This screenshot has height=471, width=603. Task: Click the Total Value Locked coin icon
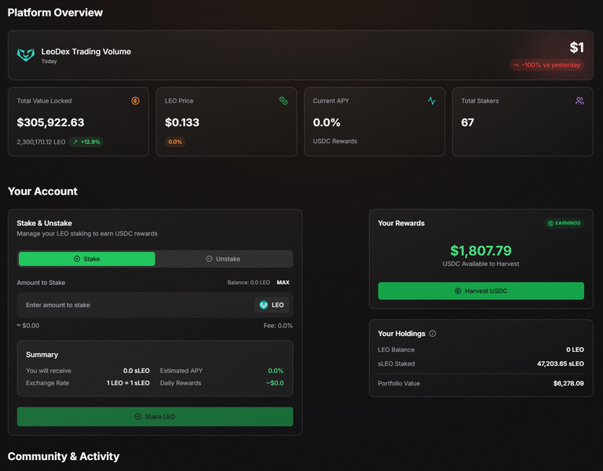tap(135, 100)
